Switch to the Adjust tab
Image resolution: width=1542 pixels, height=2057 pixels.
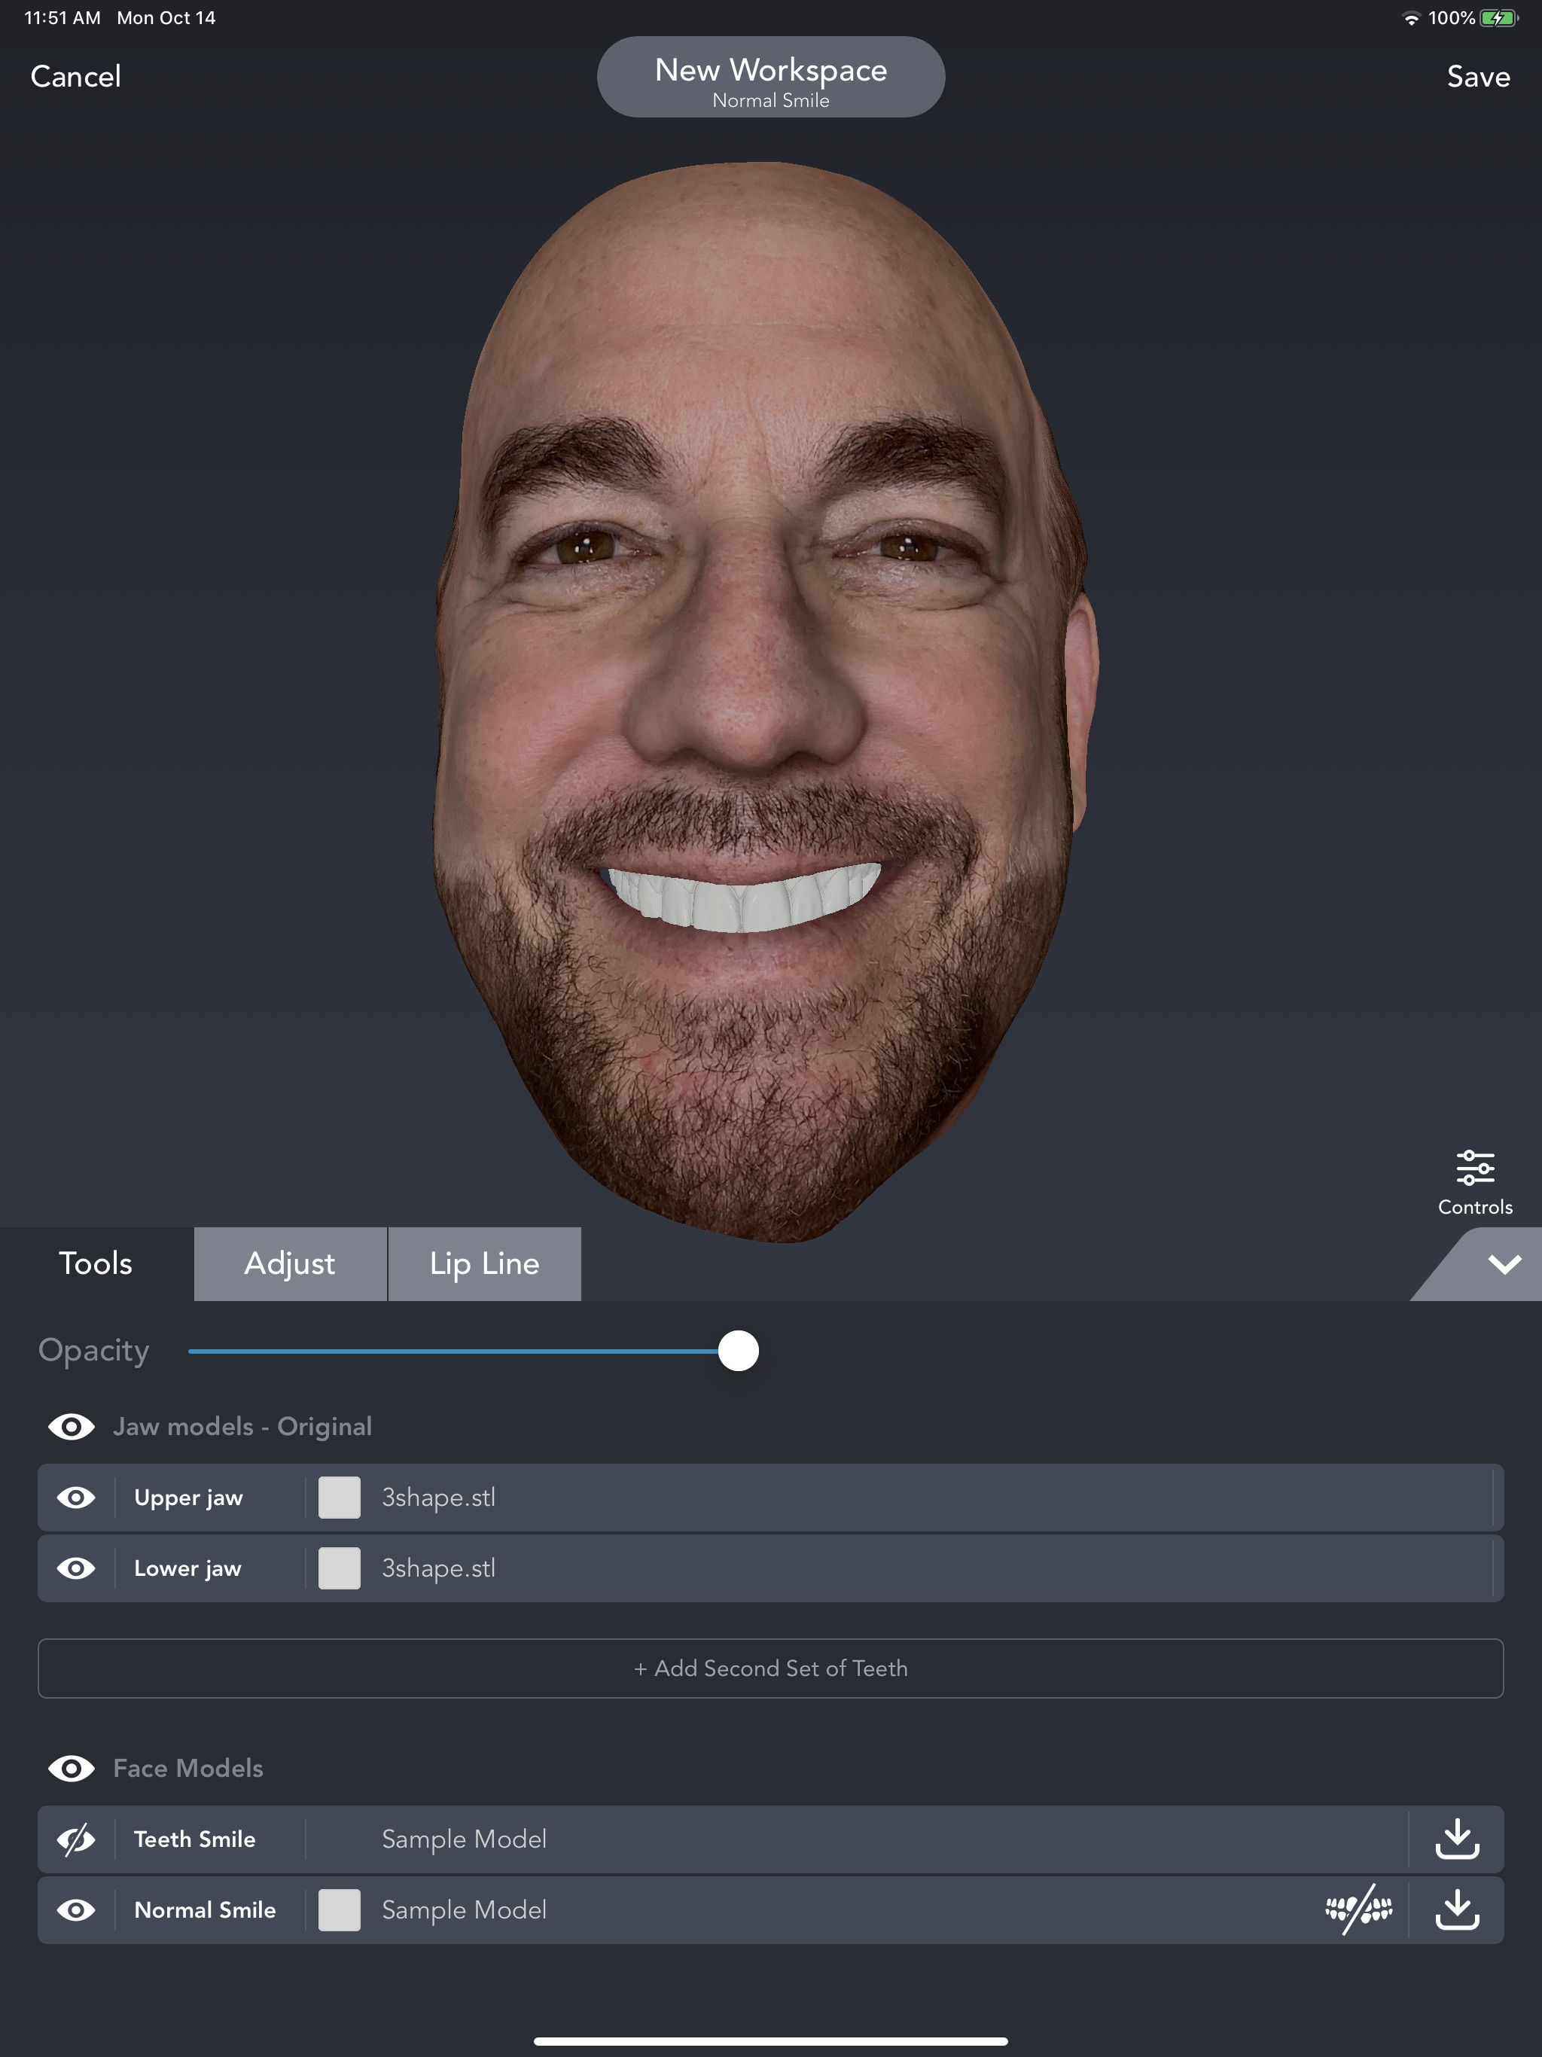coord(289,1263)
